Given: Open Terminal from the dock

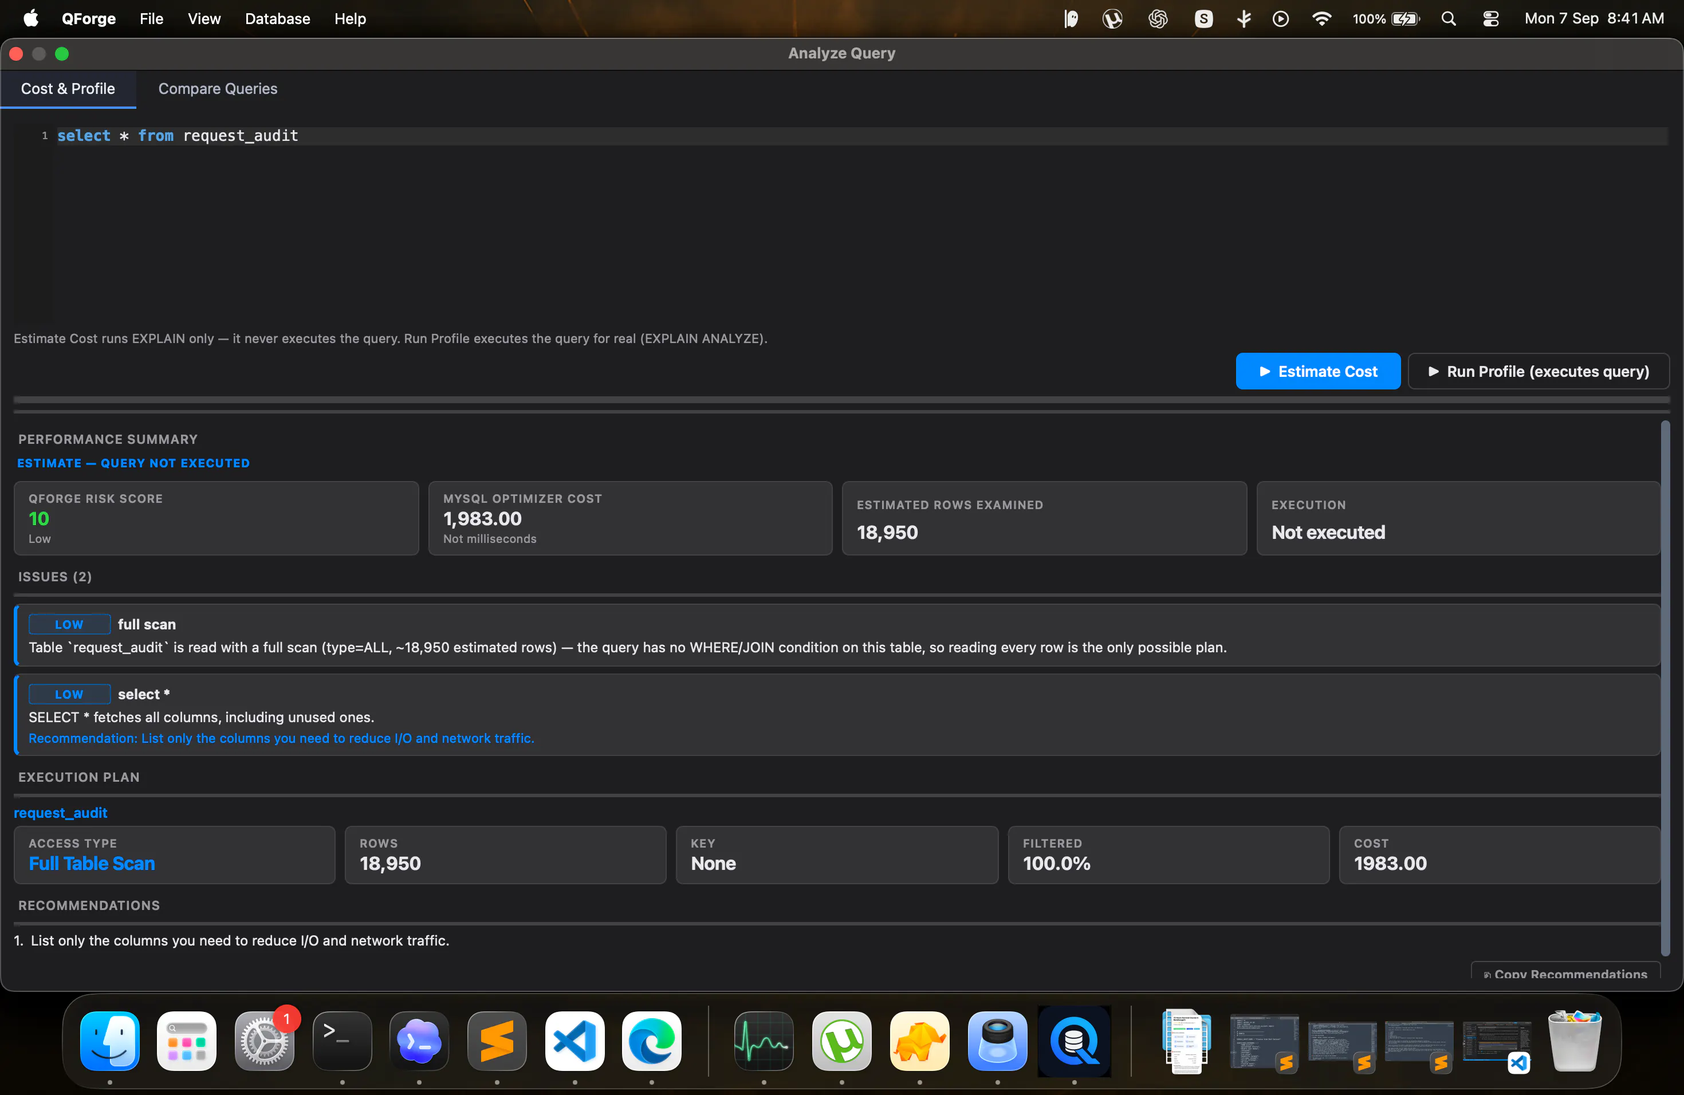Looking at the screenshot, I should (342, 1041).
